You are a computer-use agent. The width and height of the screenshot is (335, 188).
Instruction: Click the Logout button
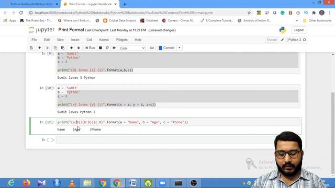(x=299, y=30)
